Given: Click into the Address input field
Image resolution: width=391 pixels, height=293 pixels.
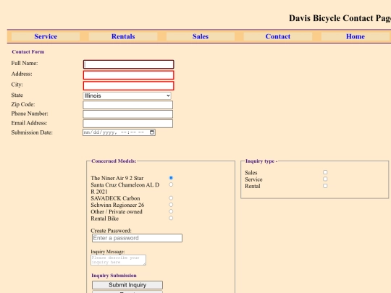Looking at the screenshot, I should pyautogui.click(x=128, y=75).
